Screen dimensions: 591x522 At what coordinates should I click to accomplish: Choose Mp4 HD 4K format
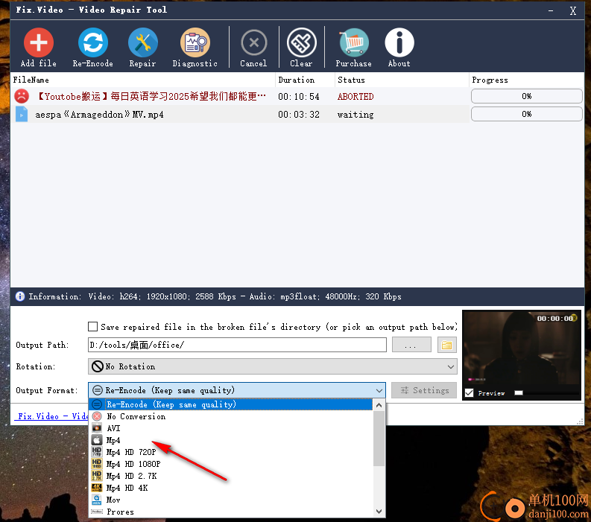pos(230,488)
